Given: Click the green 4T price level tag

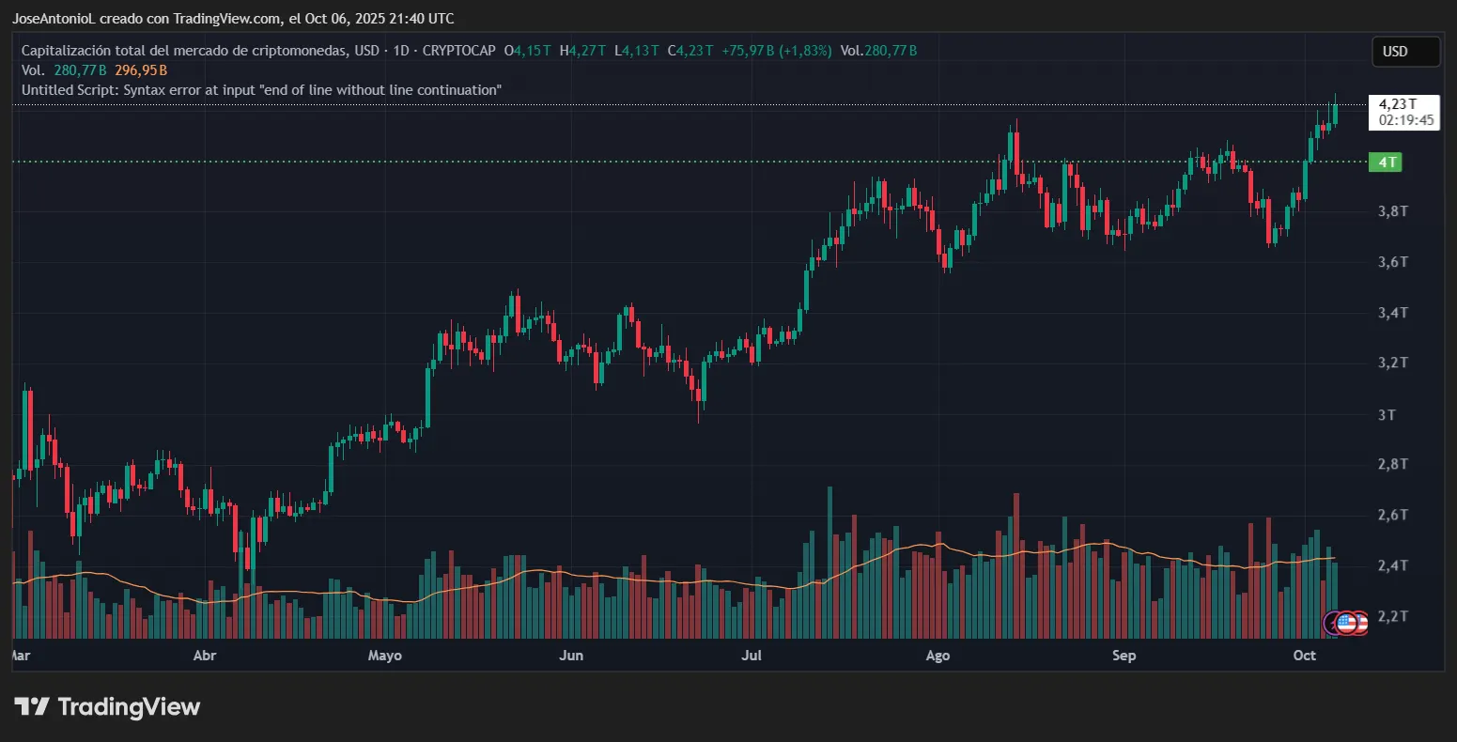Looking at the screenshot, I should [1386, 162].
